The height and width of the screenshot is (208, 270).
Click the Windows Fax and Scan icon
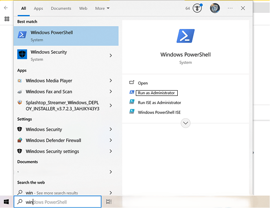(x=20, y=92)
